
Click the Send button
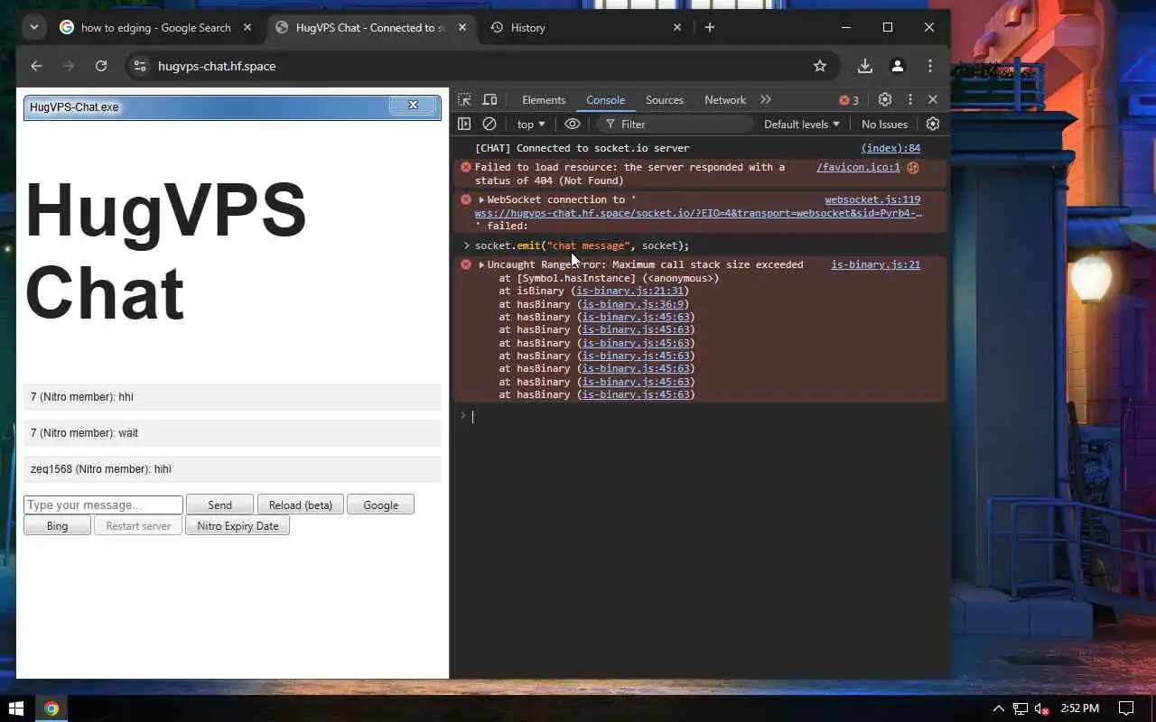(x=219, y=505)
